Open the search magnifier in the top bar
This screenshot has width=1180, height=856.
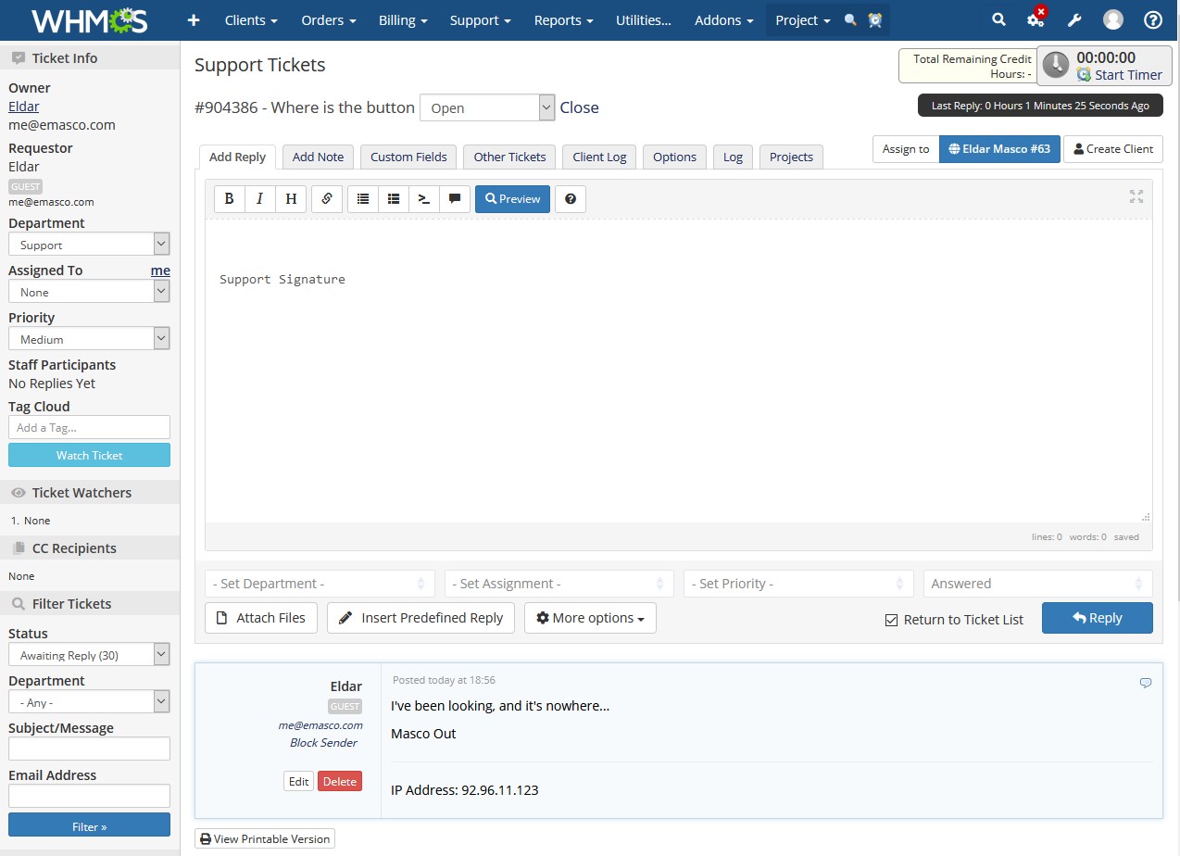coord(998,20)
